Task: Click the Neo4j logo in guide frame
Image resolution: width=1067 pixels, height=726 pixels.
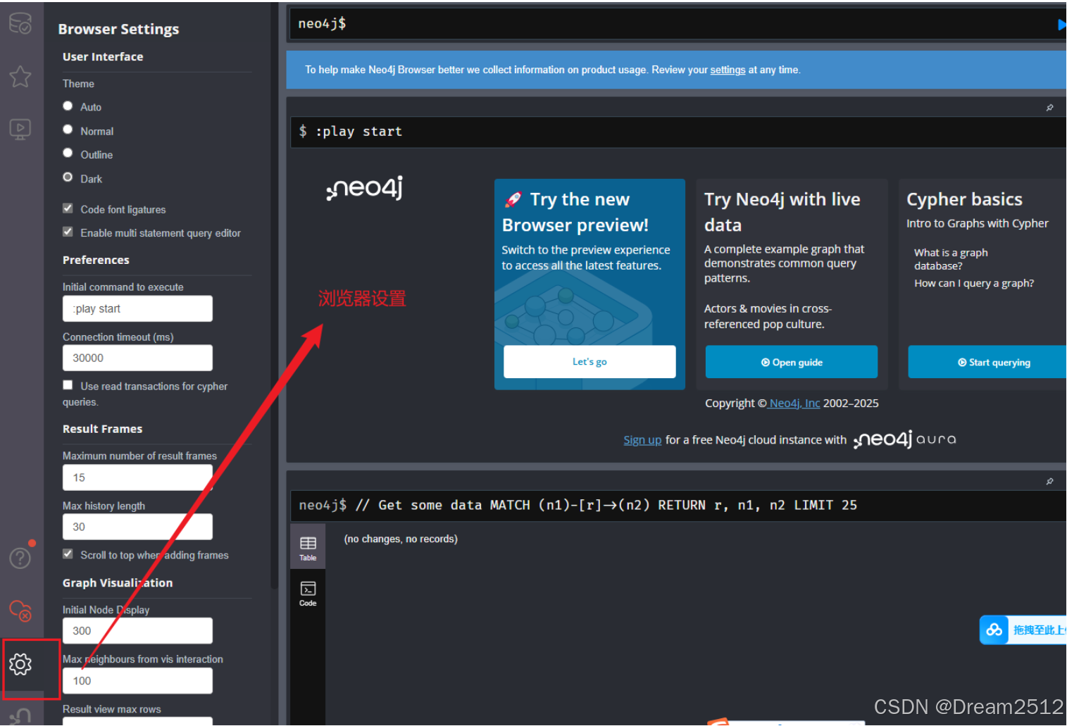Action: pos(365,188)
